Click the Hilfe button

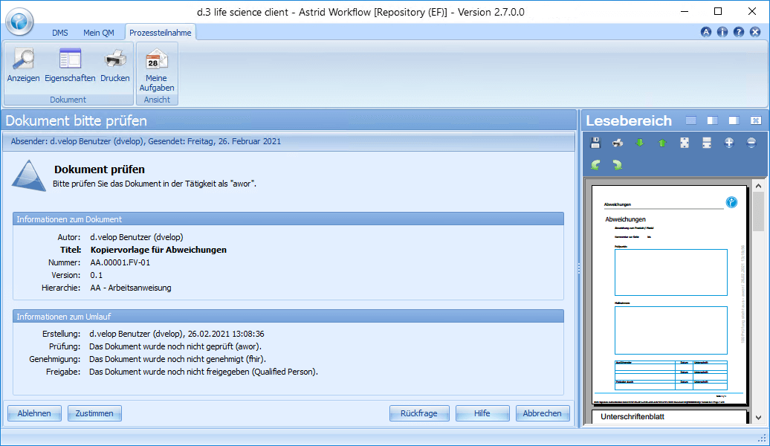[482, 413]
